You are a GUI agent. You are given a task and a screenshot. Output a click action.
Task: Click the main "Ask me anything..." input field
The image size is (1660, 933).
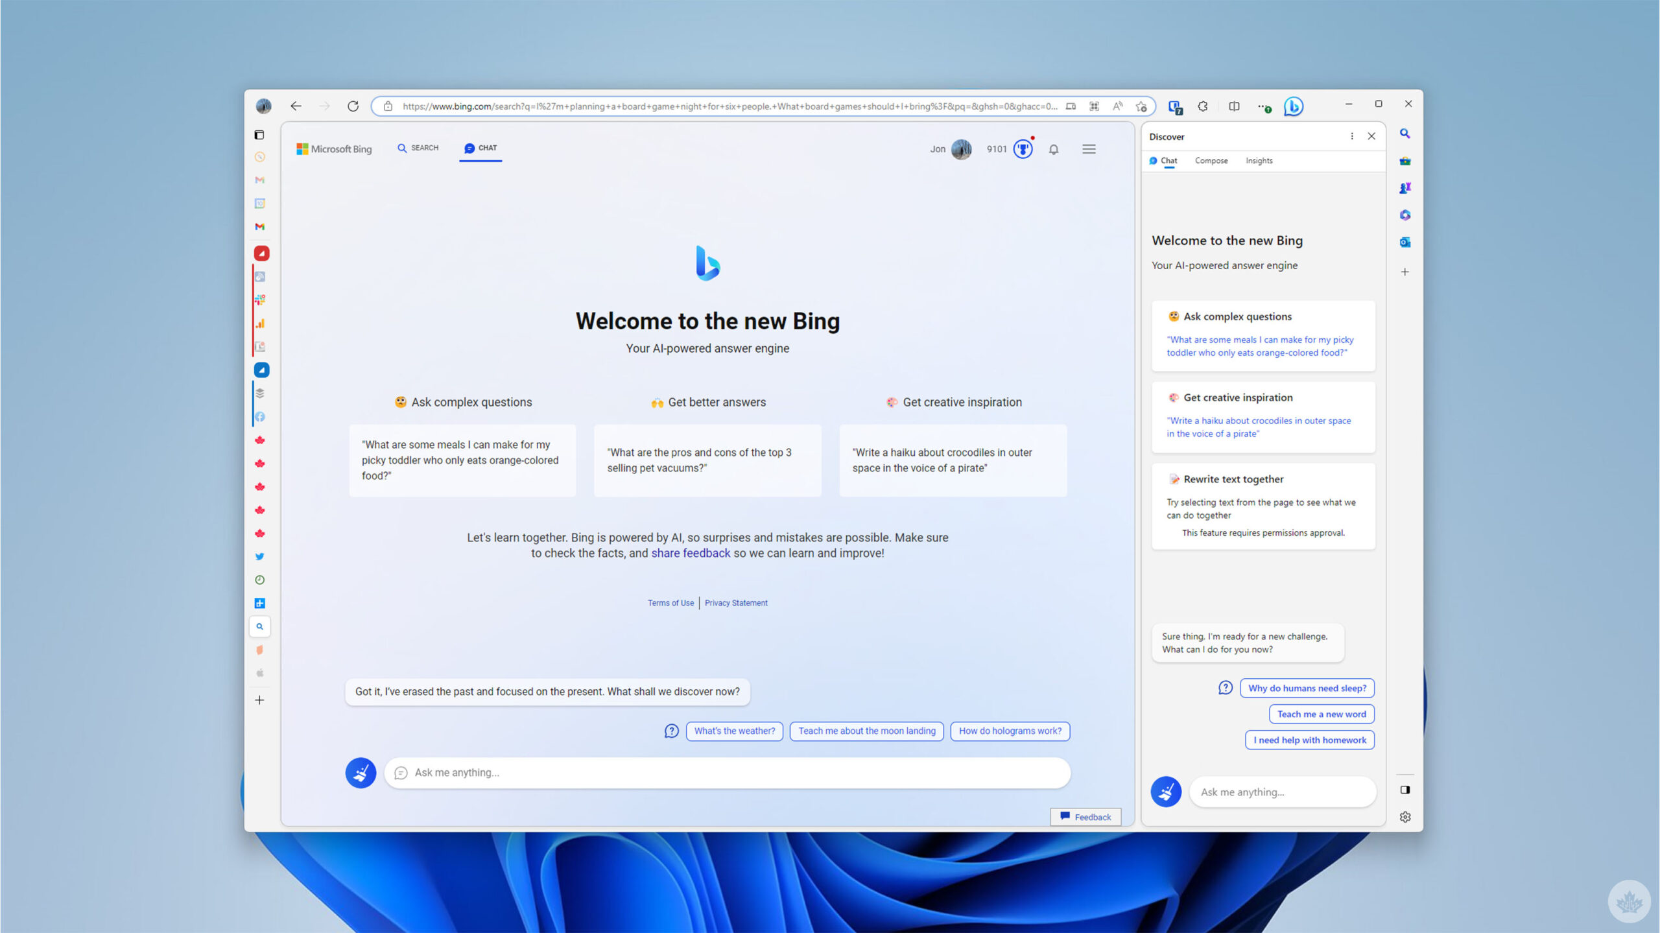(x=726, y=772)
